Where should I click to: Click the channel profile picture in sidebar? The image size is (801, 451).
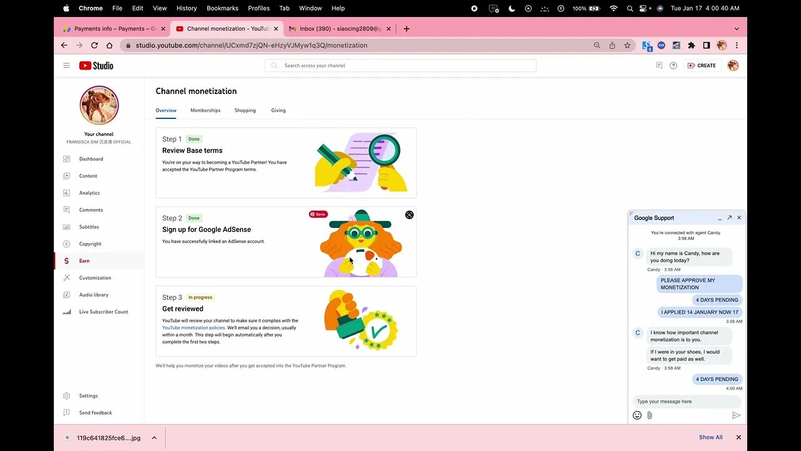(x=99, y=105)
